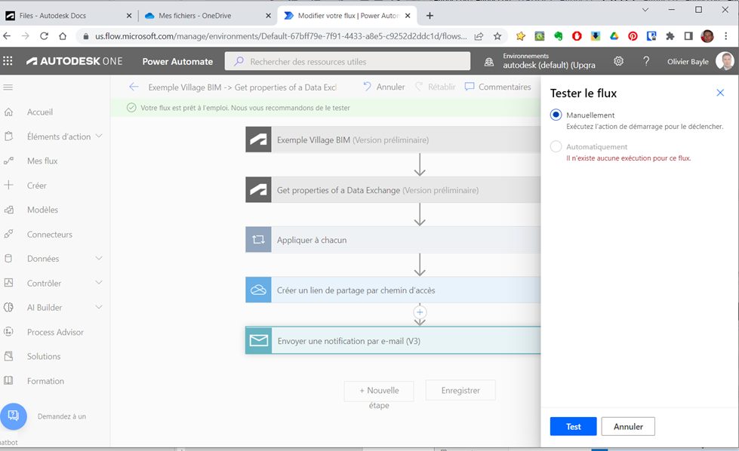Image resolution: width=739 pixels, height=451 pixels.
Task: Reload the browser page
Action: point(44,36)
